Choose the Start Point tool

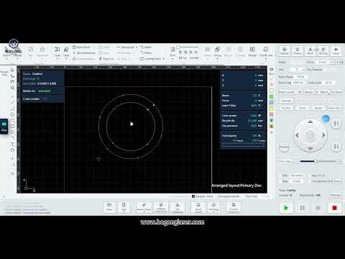tap(81, 47)
